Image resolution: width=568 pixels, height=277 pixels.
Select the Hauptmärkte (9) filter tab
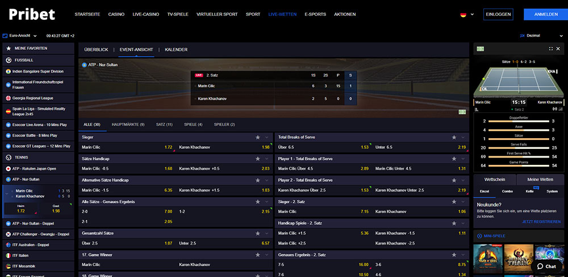(128, 124)
